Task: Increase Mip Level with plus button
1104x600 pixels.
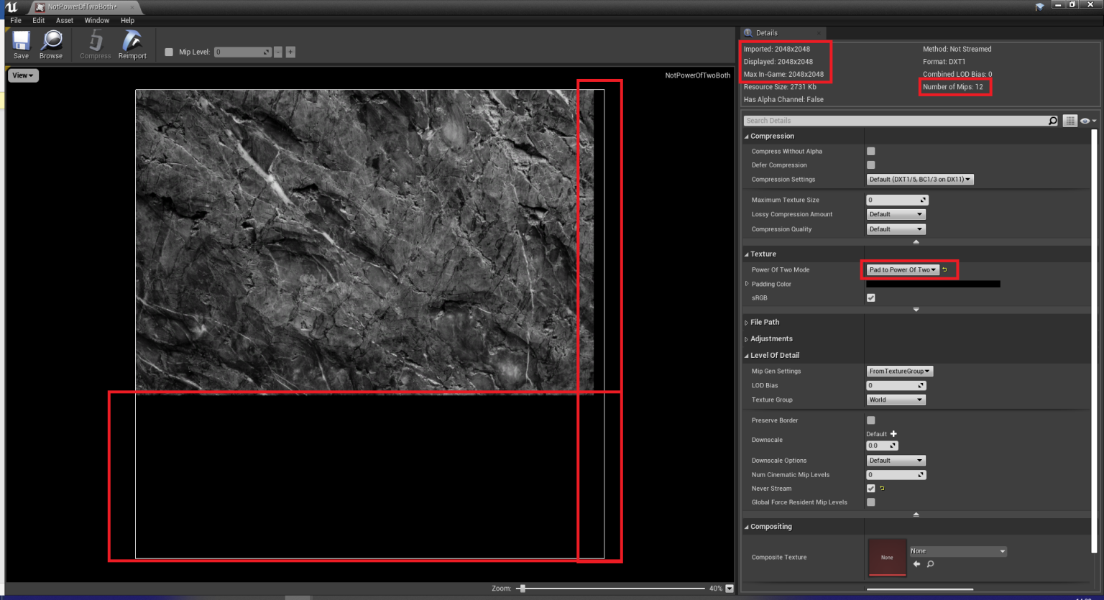Action: click(x=290, y=52)
